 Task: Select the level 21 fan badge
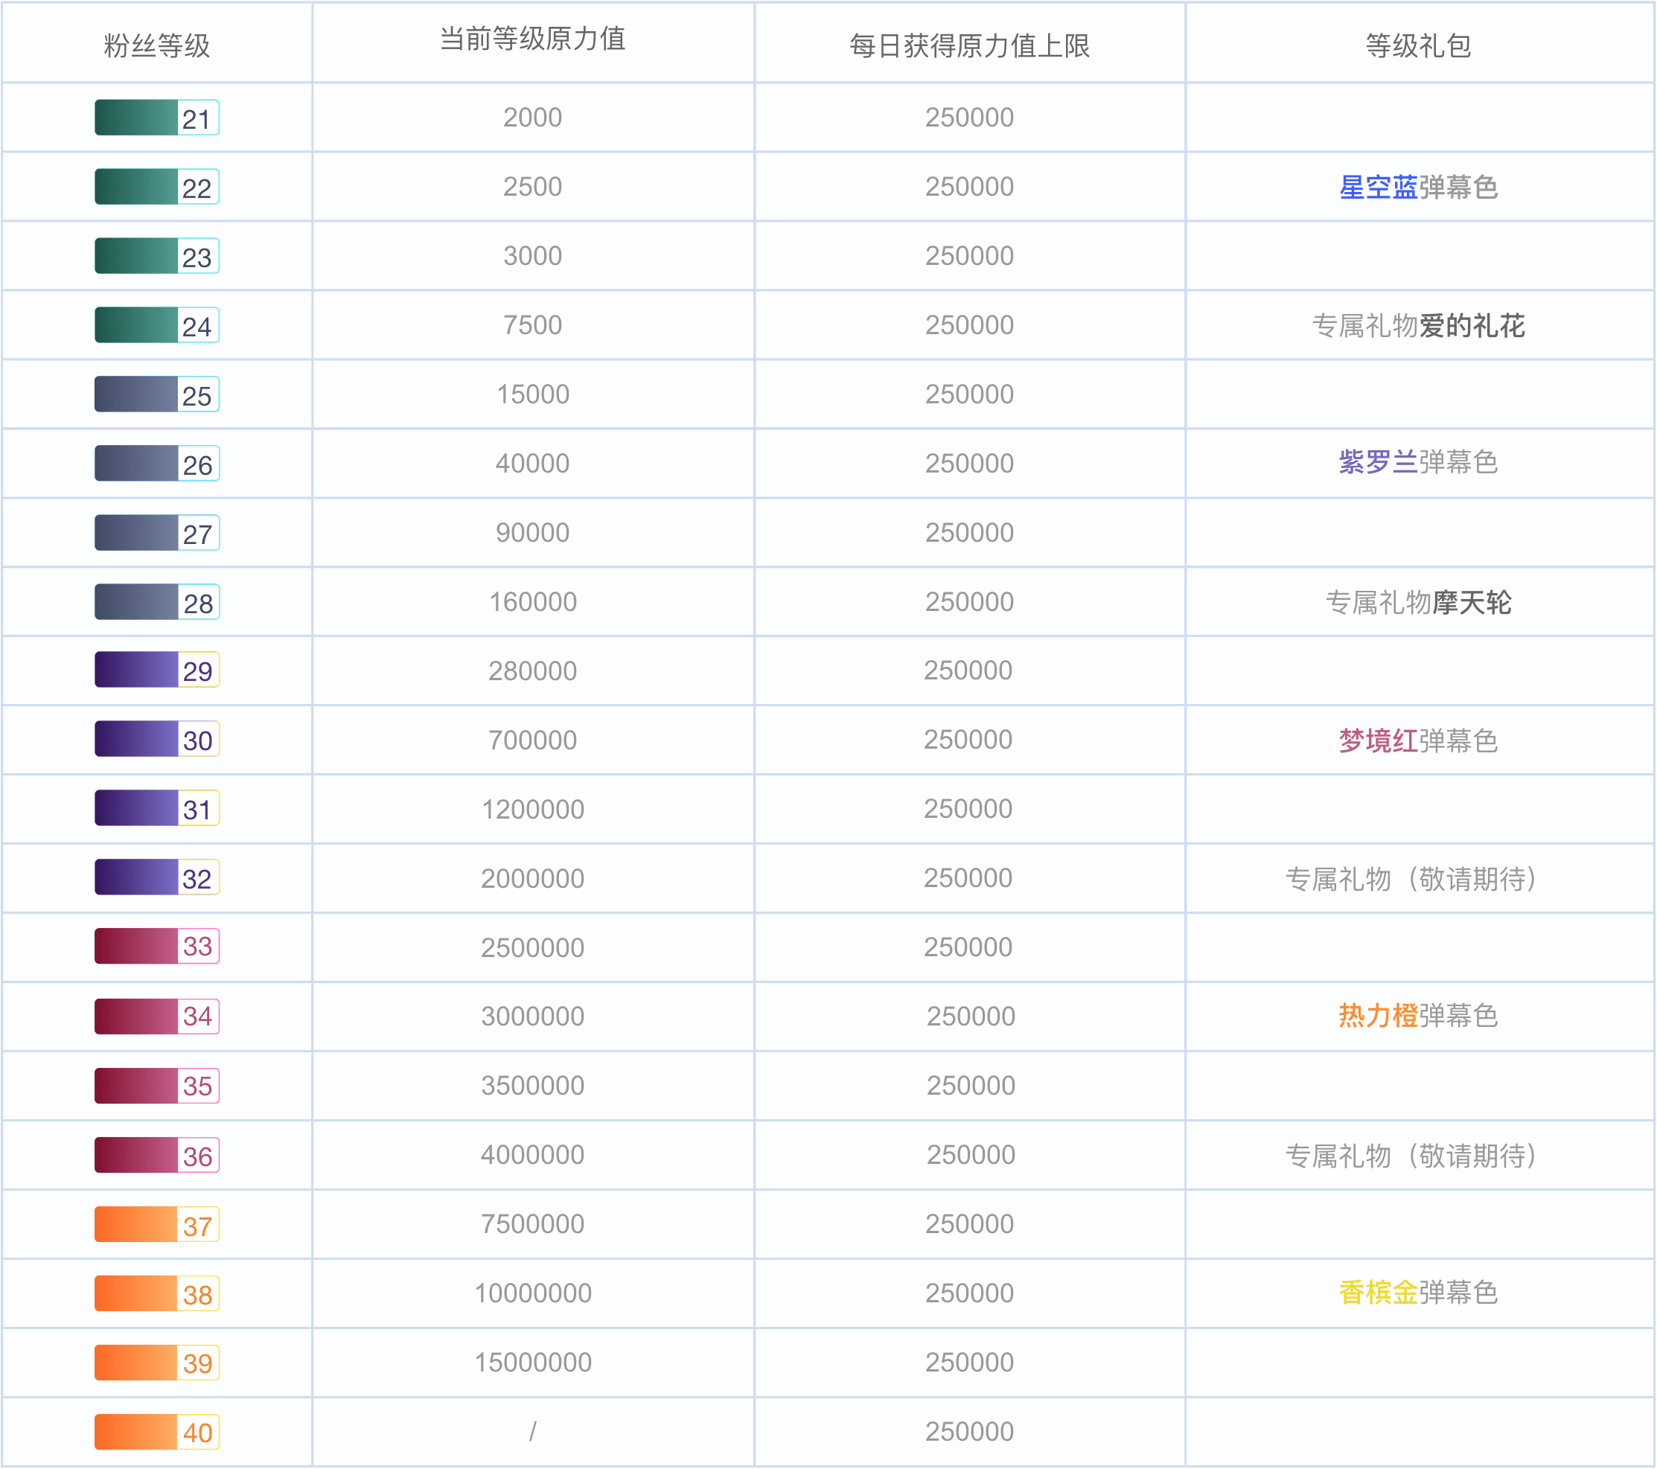point(156,118)
